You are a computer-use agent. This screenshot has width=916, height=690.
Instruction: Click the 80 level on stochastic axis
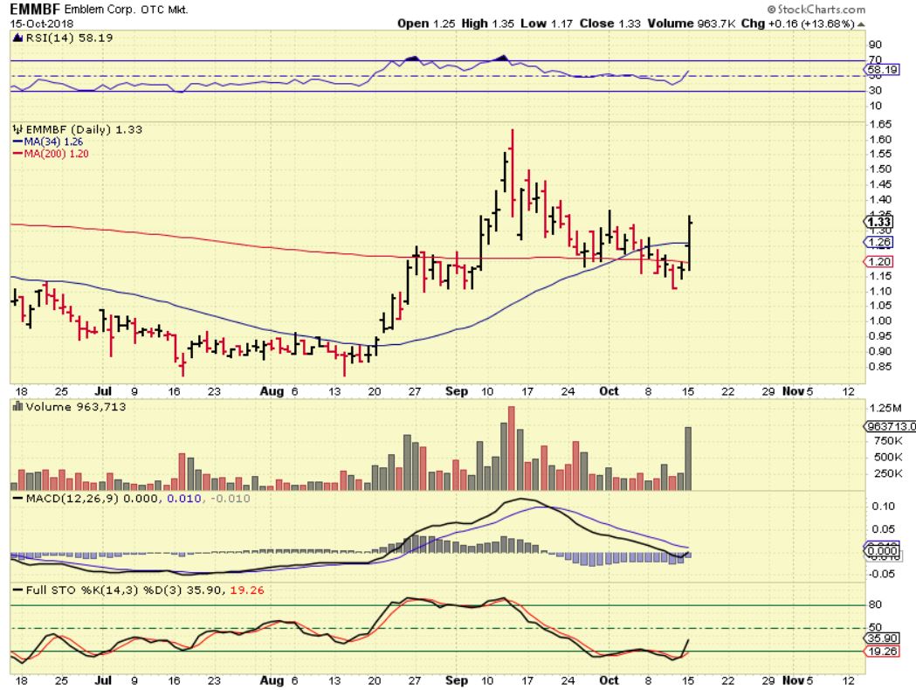875,604
